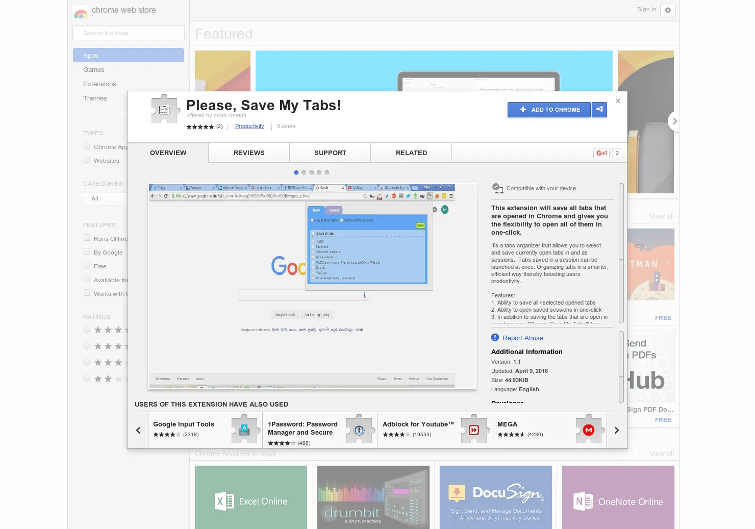
Task: Open the OneNote Online app tile
Action: [x=618, y=497]
